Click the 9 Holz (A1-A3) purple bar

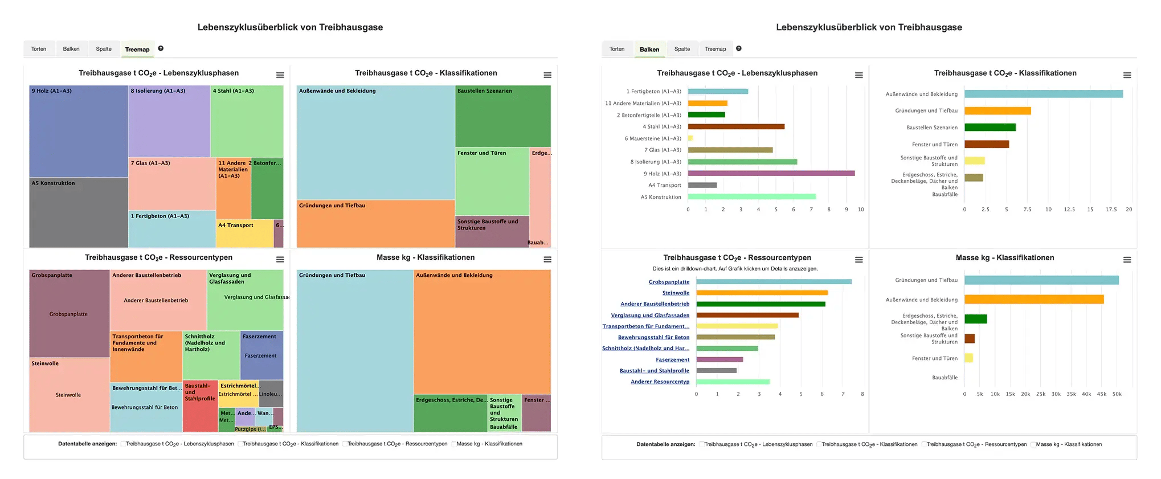[771, 173]
